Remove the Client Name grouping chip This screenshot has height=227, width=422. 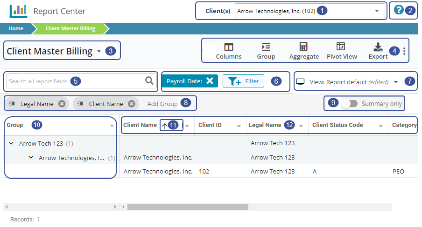pos(132,104)
